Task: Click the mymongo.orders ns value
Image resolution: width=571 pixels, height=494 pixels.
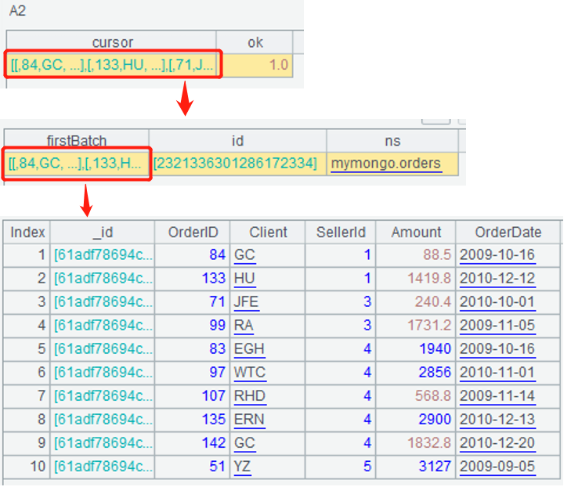Action: pos(385,164)
